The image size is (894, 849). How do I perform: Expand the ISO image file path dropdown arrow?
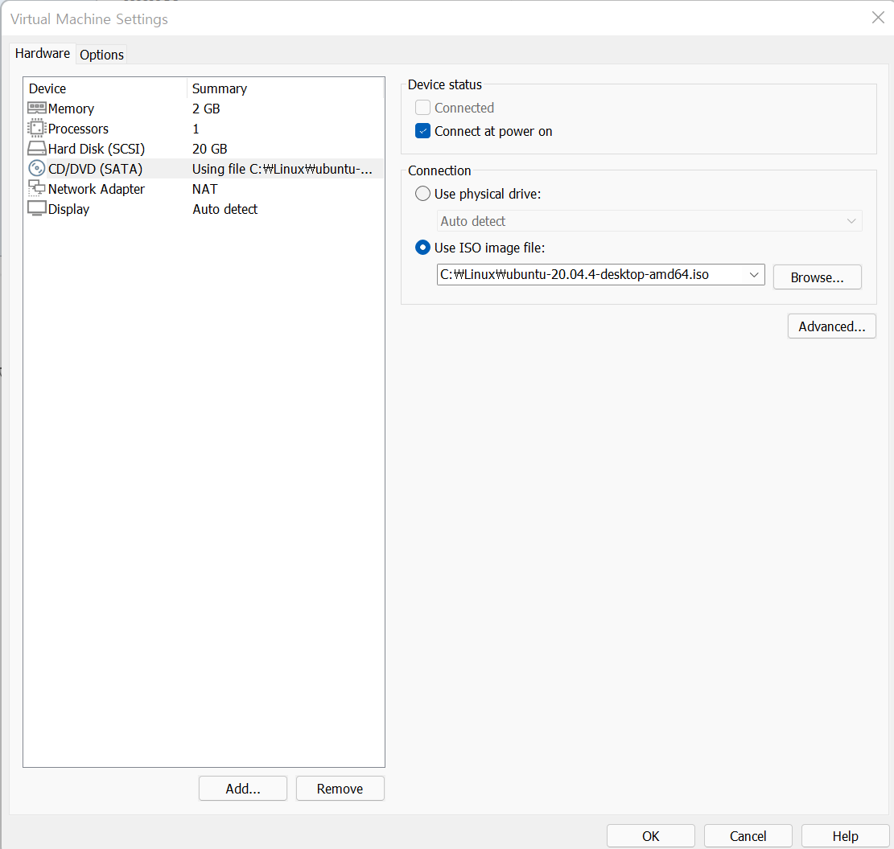[754, 275]
